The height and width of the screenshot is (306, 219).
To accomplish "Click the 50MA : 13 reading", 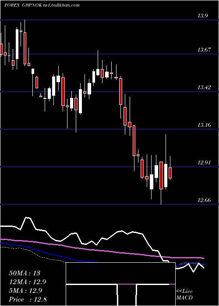I will click(25, 273).
